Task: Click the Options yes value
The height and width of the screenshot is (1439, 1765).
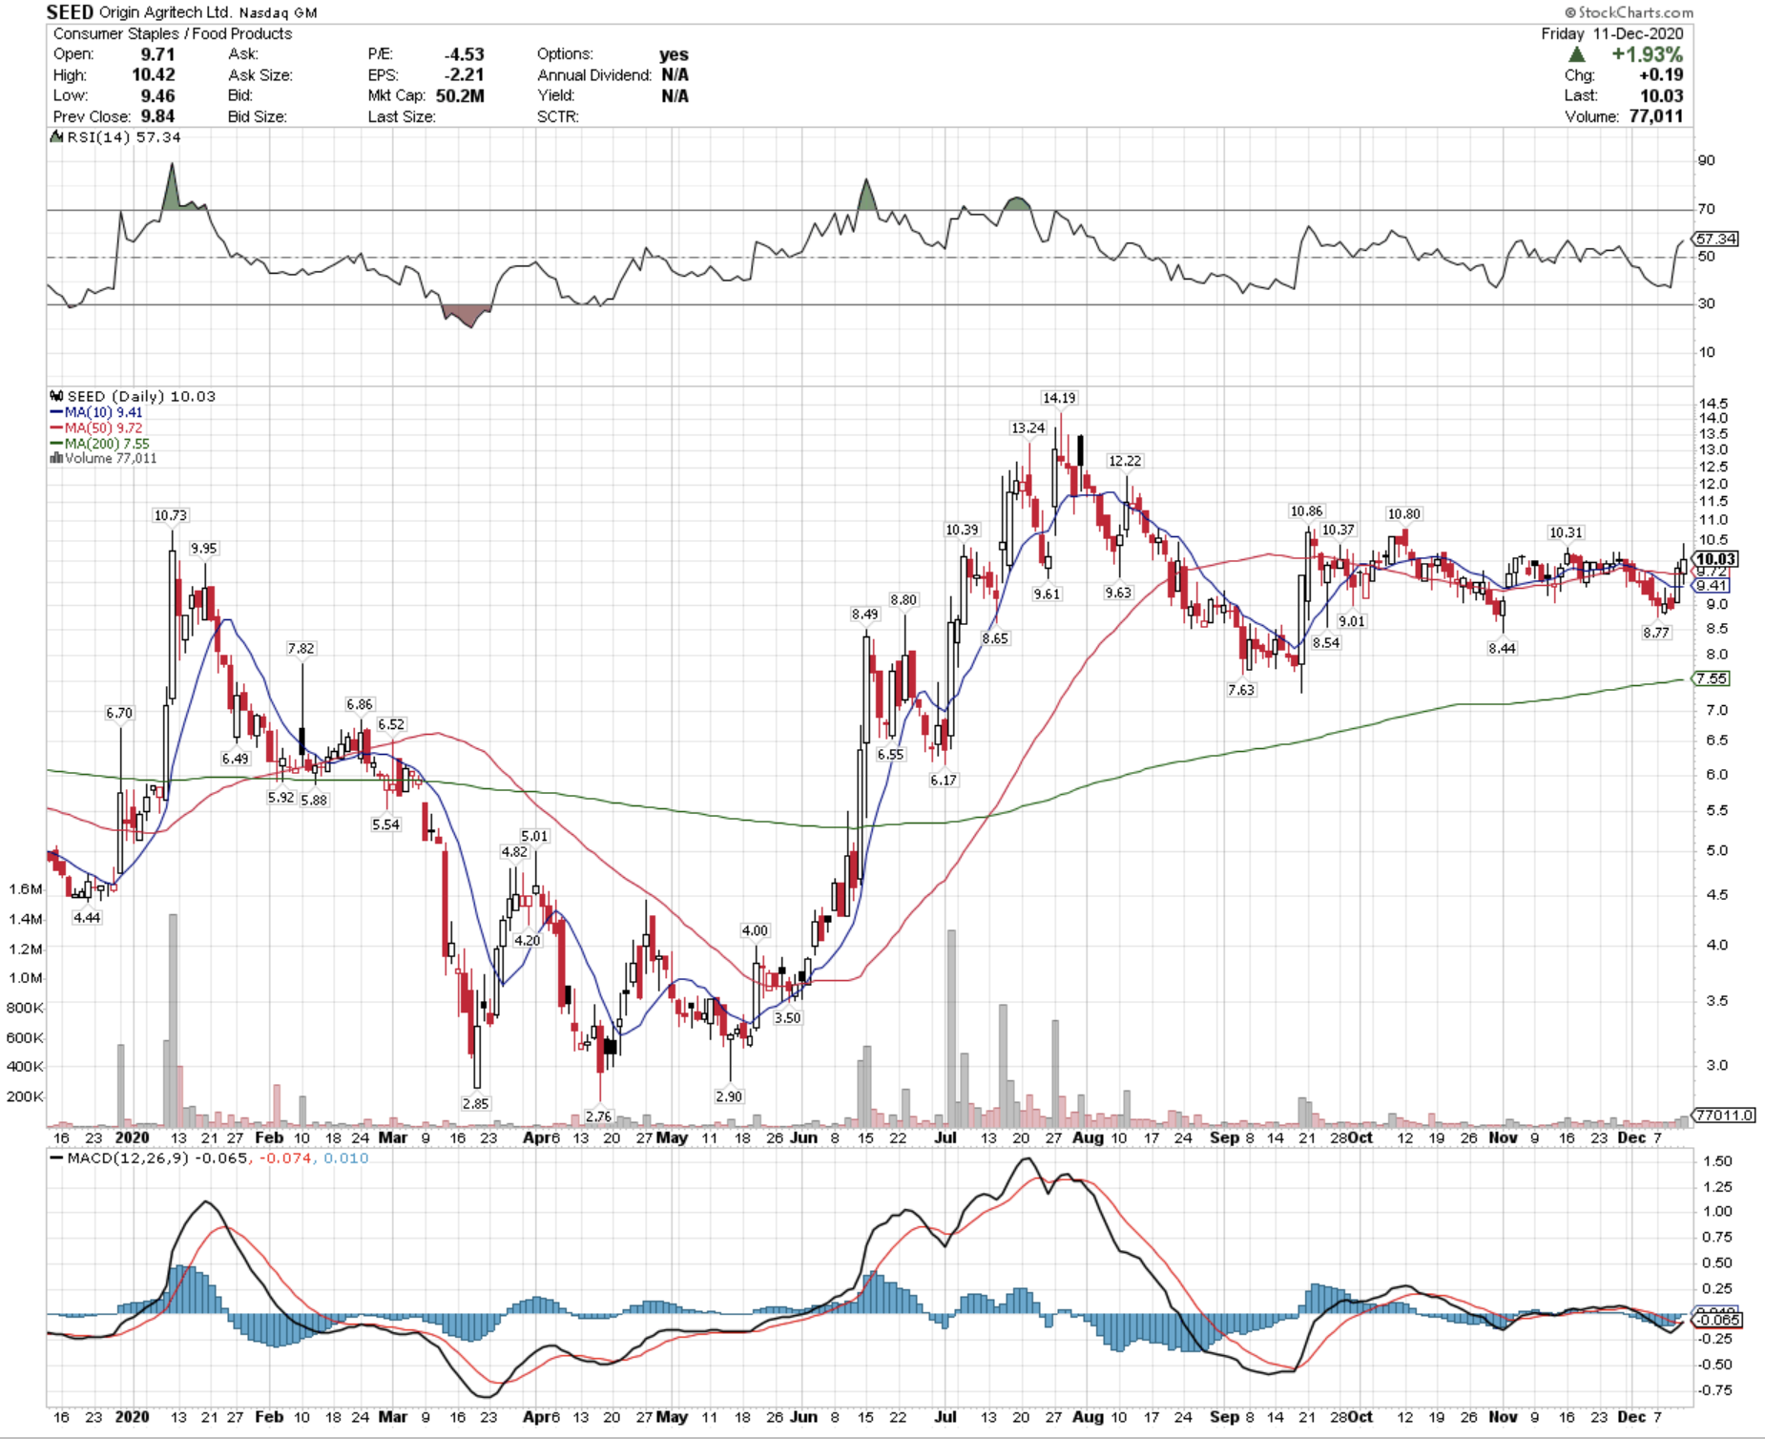Action: [x=674, y=54]
